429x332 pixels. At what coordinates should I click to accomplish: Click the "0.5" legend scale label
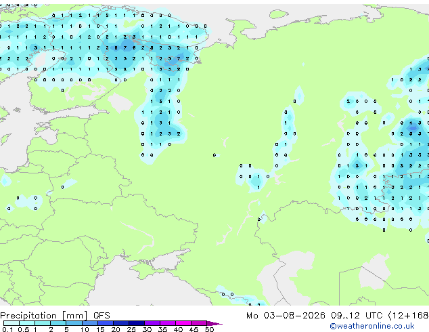pos(24,329)
